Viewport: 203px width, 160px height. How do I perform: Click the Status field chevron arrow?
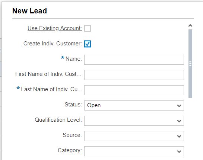point(179,106)
